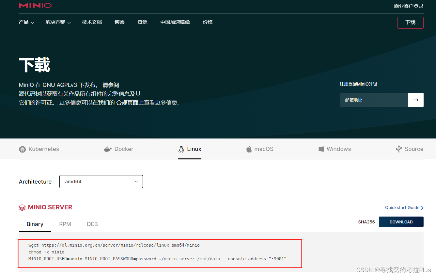This screenshot has width=436, height=276.
Task: Follow the 合规页面 link
Action: point(127,103)
